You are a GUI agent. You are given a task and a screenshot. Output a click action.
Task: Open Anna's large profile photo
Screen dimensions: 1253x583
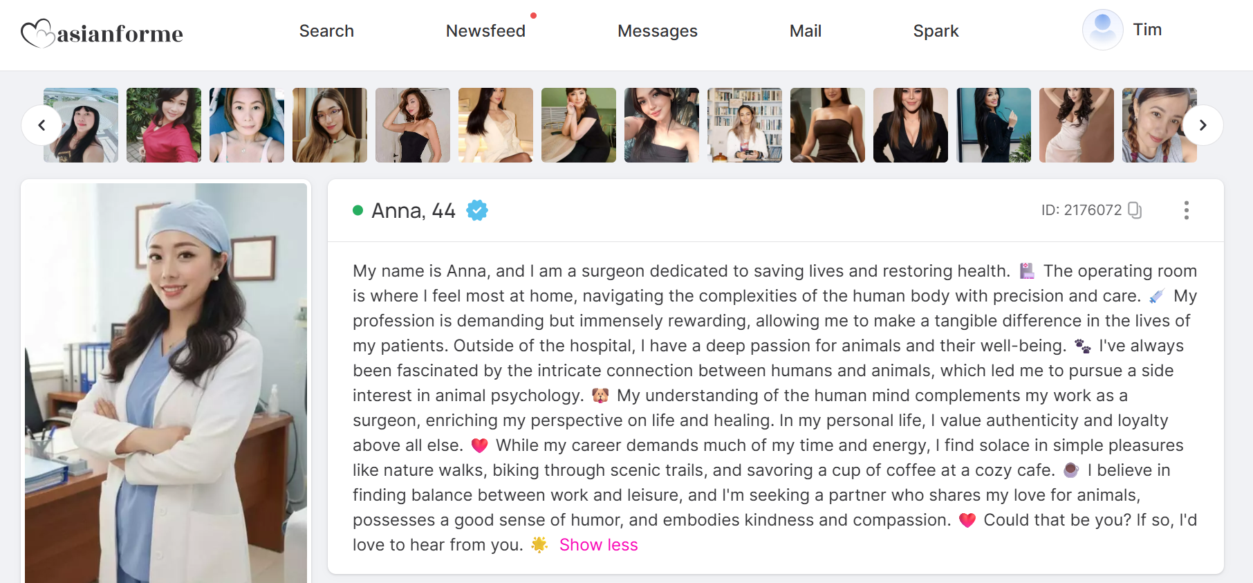pos(166,382)
